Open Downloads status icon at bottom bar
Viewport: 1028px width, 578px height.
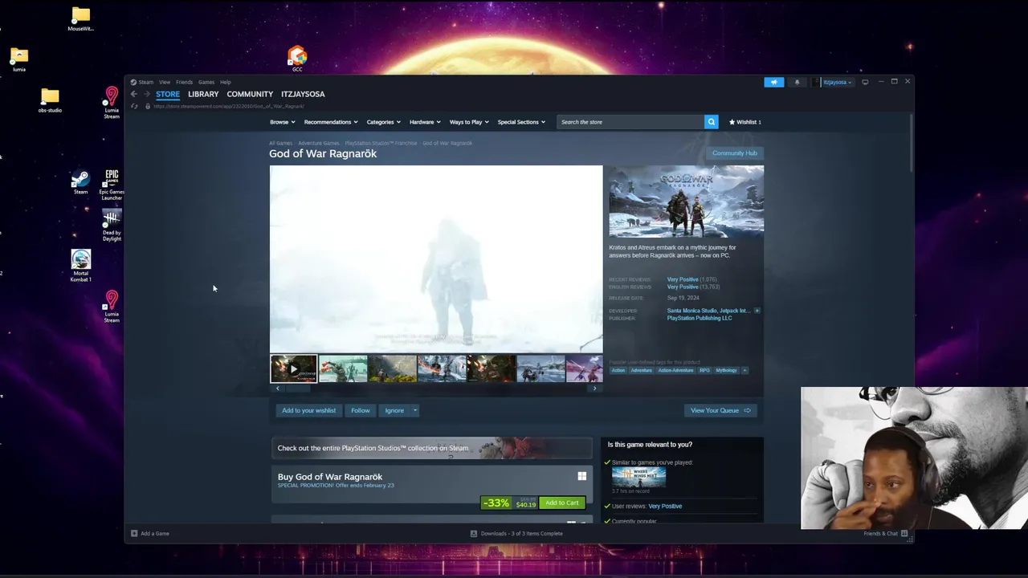[x=473, y=533]
